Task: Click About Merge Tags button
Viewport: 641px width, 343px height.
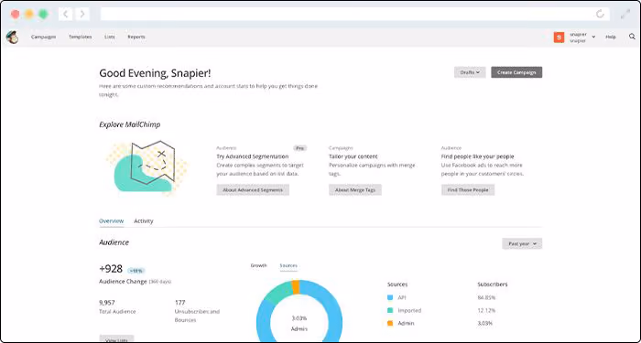Action: tap(355, 190)
